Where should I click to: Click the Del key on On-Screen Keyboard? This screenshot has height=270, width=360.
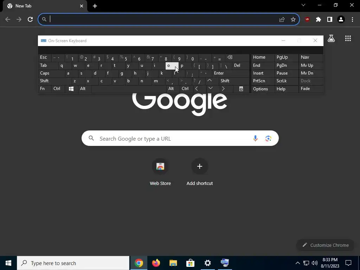pyautogui.click(x=240, y=66)
